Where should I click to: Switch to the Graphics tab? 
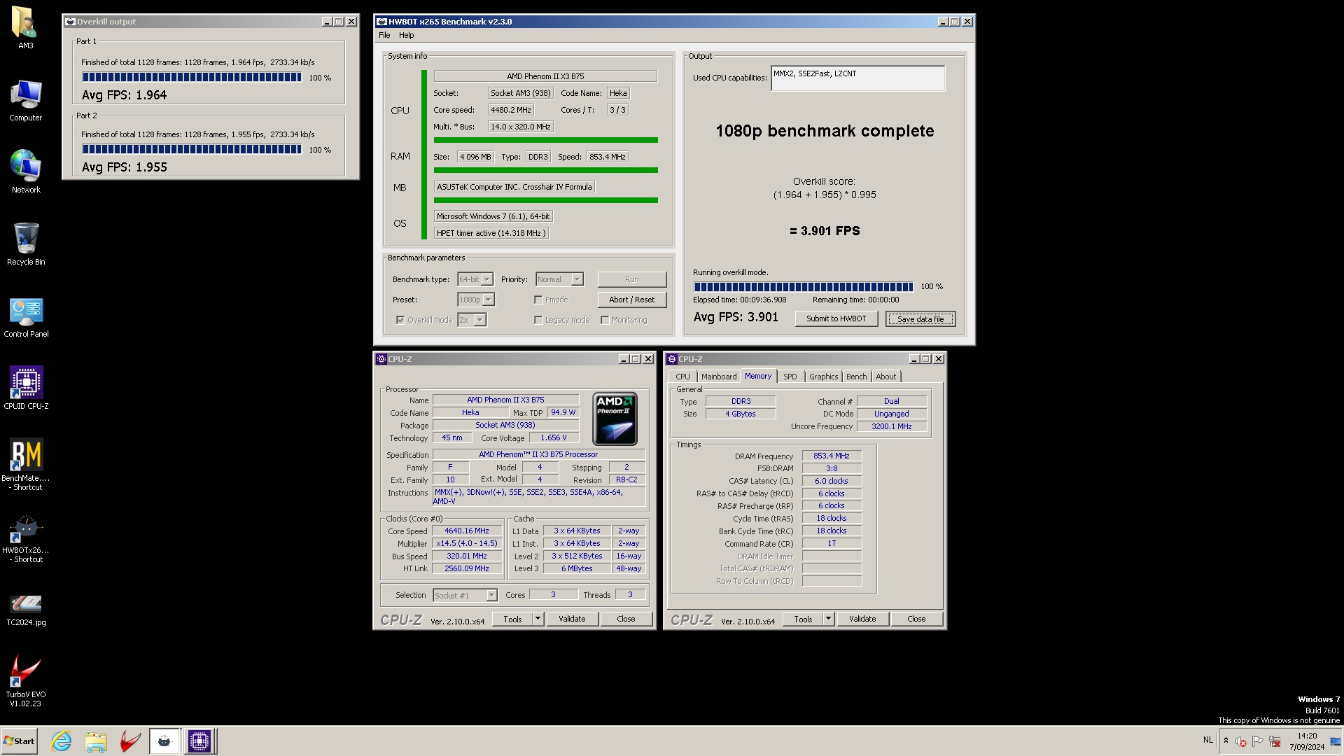click(823, 377)
